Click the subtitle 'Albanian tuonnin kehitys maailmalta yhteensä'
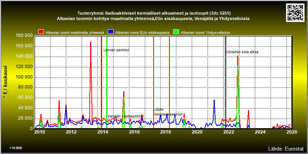Viewport: 308px width, 154px height. (x=153, y=19)
